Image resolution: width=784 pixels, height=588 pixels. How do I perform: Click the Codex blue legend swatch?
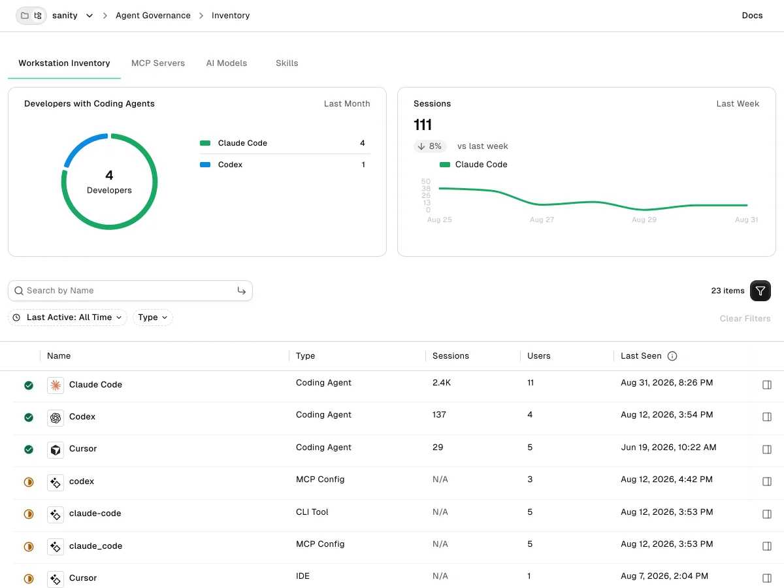click(205, 165)
